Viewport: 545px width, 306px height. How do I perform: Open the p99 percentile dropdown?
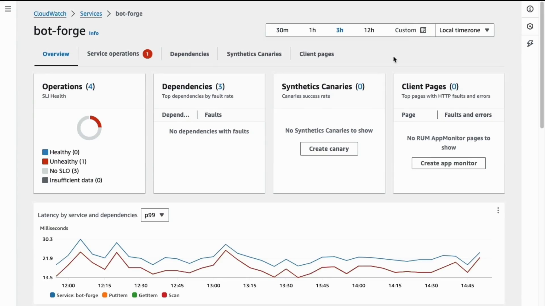pos(155,215)
